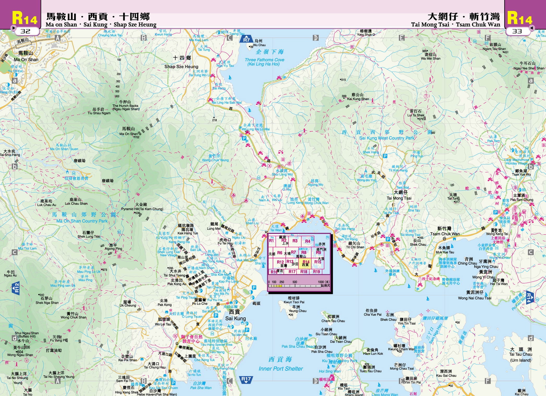Click 'Kai Kung Shan' peak label
The image size is (546, 396).
point(358,99)
